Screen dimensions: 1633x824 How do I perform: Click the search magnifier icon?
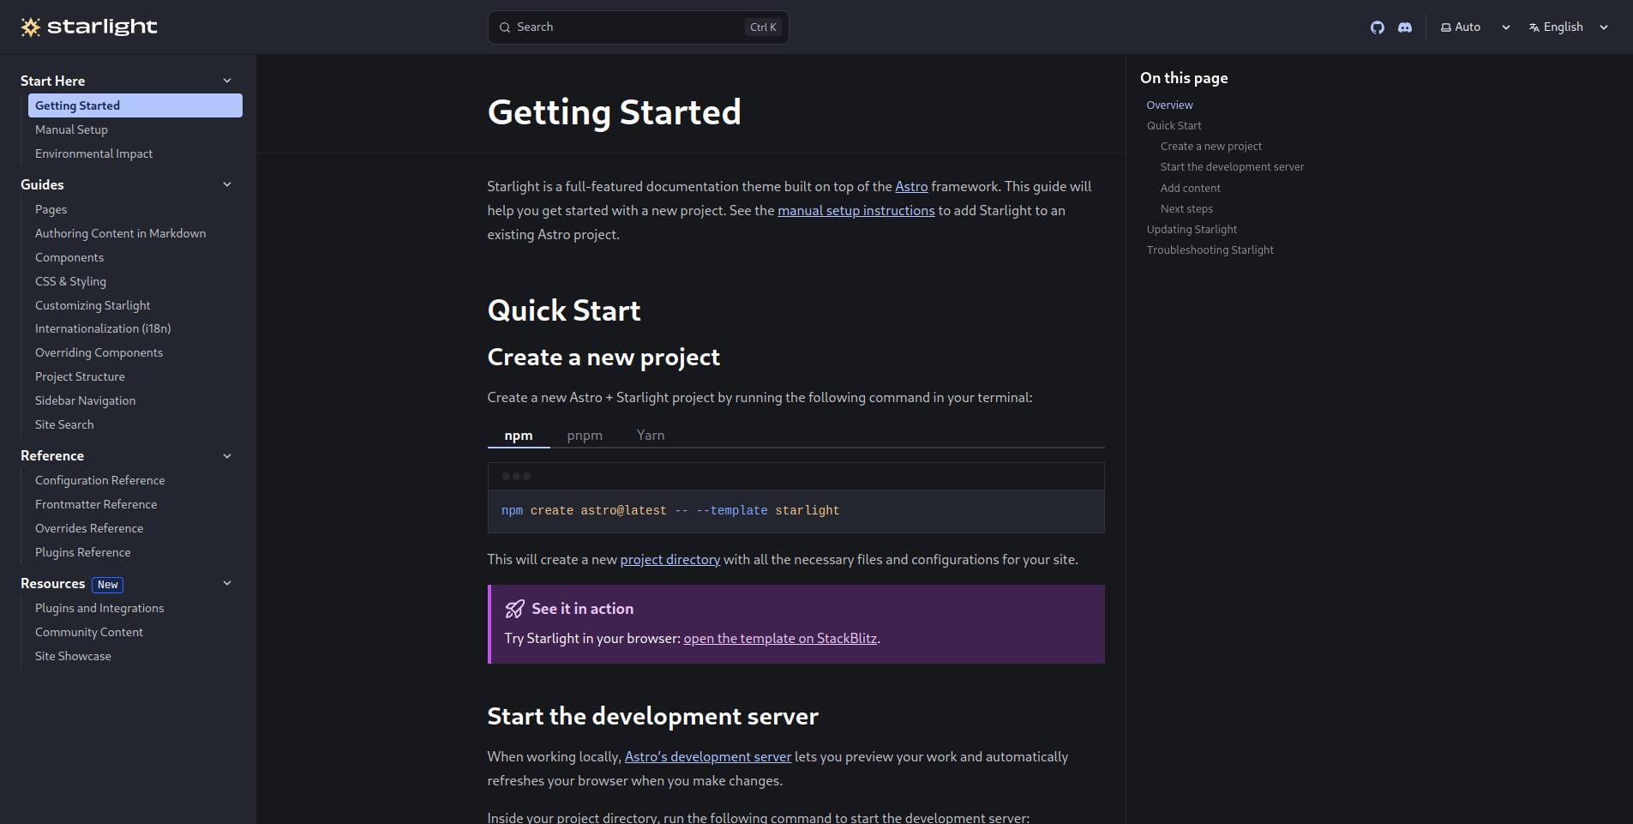(505, 27)
